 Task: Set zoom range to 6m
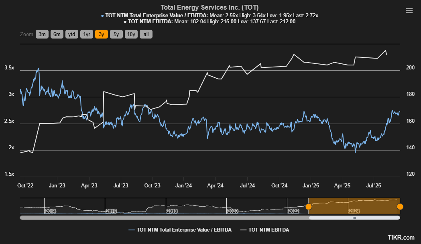click(x=57, y=35)
